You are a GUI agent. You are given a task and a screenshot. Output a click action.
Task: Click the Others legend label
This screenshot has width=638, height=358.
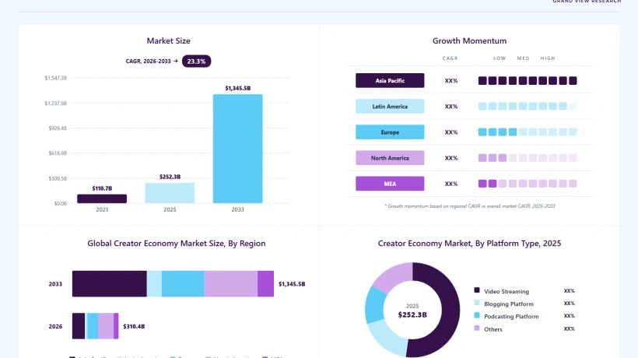(493, 329)
